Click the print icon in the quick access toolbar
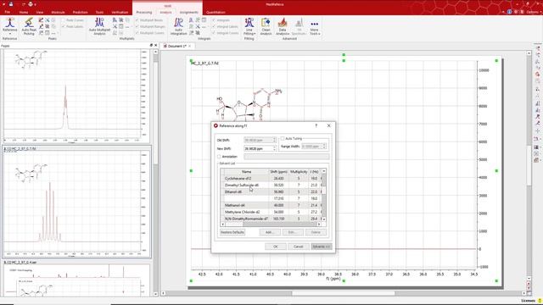The width and height of the screenshot is (543, 305). pyautogui.click(x=31, y=4)
